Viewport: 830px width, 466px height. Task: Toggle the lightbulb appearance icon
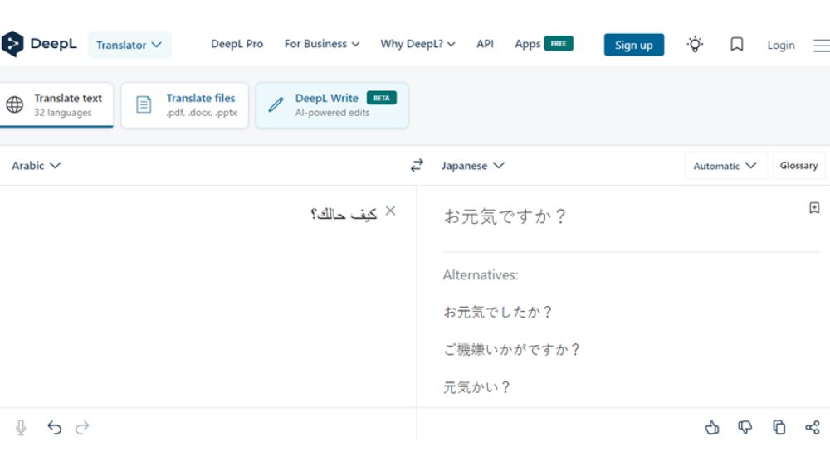click(x=695, y=45)
